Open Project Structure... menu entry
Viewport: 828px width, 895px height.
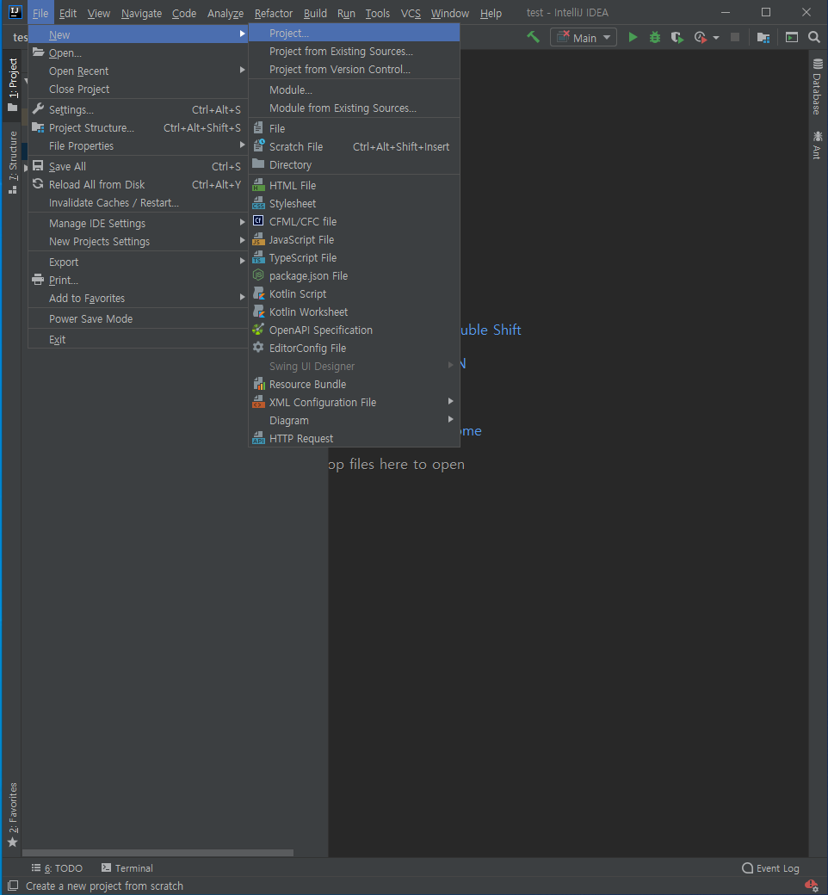tap(139, 128)
